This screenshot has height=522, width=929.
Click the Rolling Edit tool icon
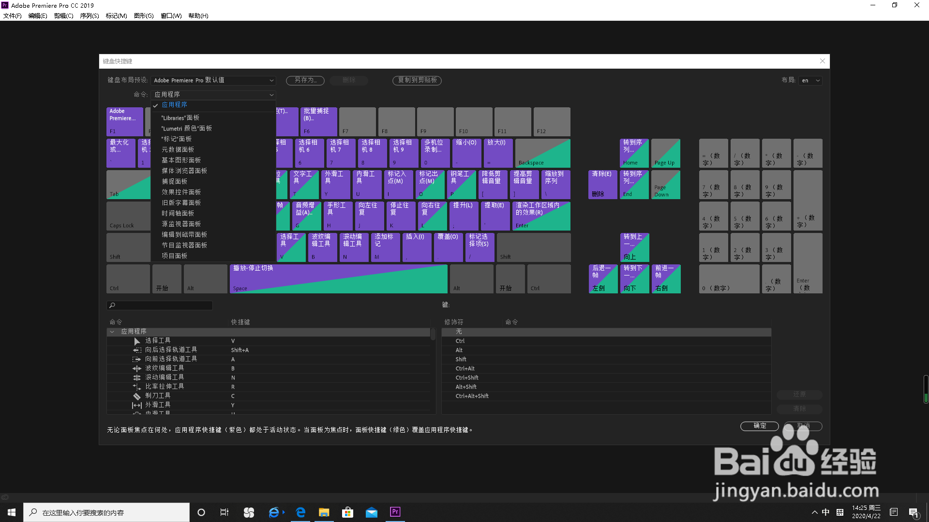[137, 377]
